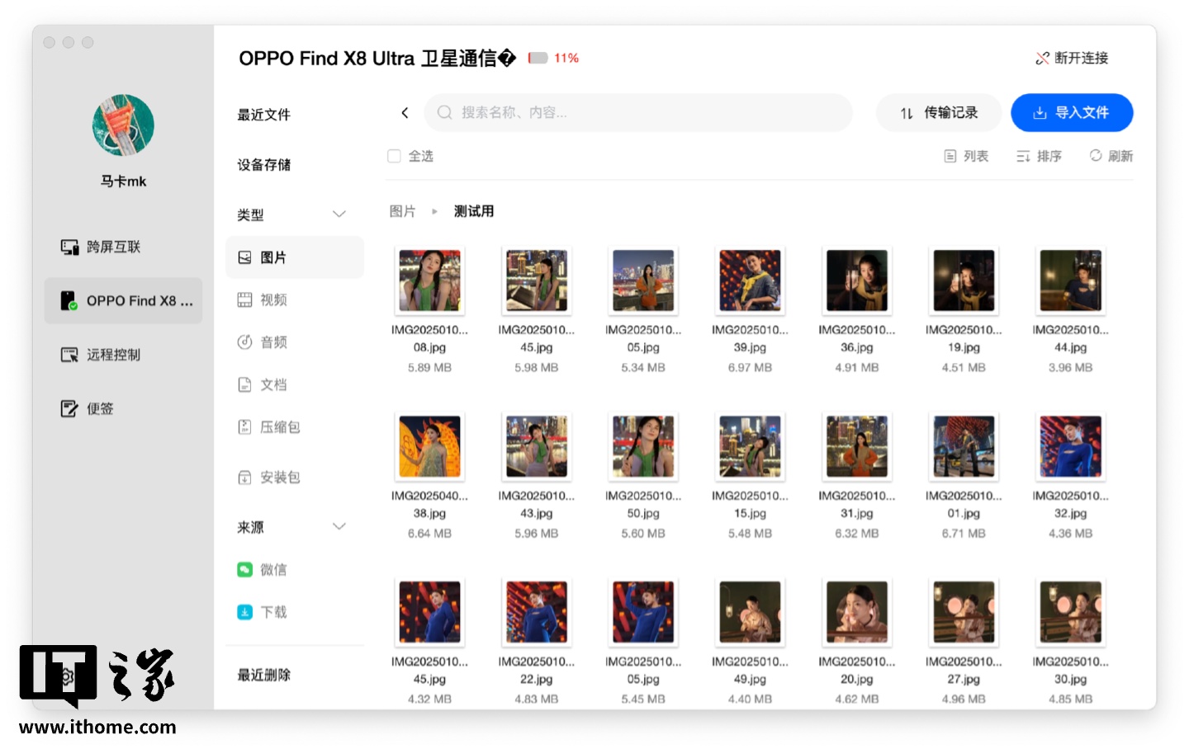Click the back arrow beside search bar
1189x749 pixels.
click(x=405, y=113)
